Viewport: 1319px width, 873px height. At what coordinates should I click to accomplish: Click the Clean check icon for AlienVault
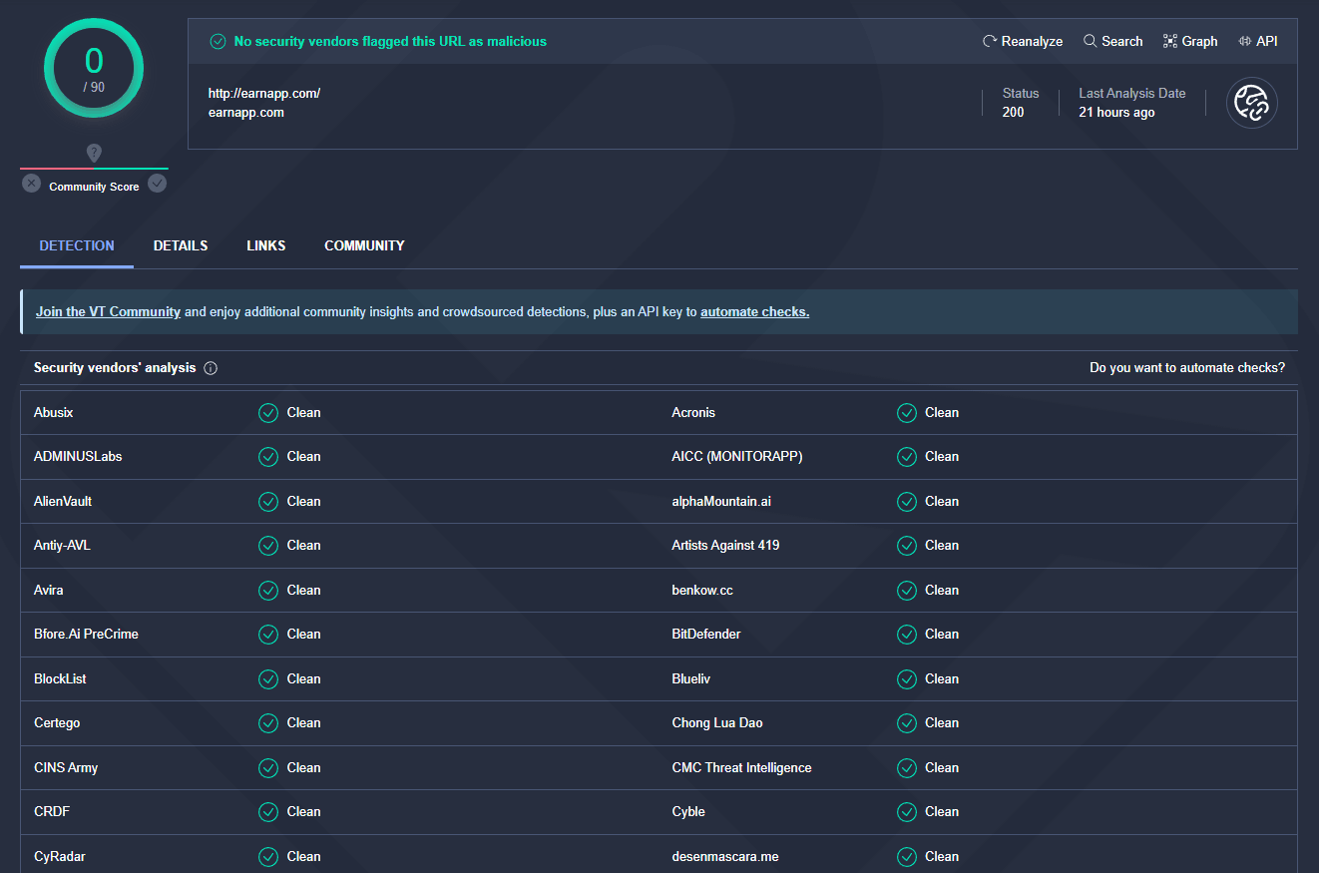click(x=268, y=501)
